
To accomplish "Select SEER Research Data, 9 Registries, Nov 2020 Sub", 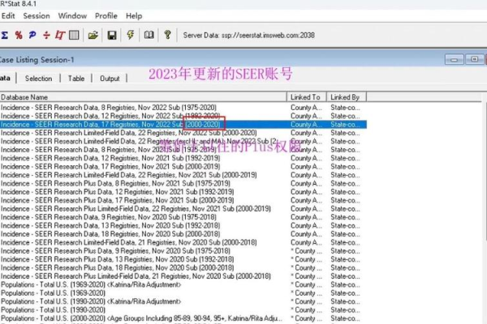I will click(183, 217).
